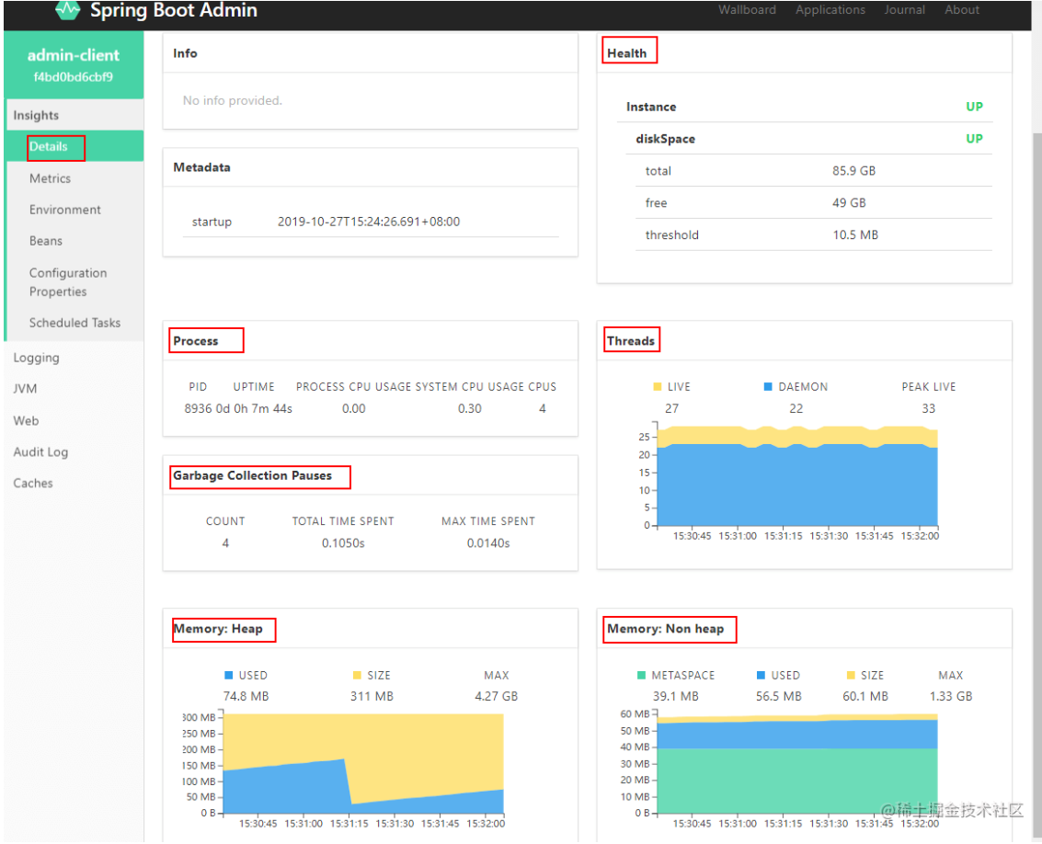Open the Applications navigation item
Image resolution: width=1042 pixels, height=844 pixels.
(830, 10)
